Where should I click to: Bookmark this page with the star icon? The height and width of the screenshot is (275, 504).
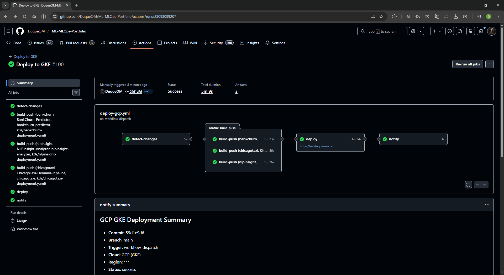[x=381, y=16]
